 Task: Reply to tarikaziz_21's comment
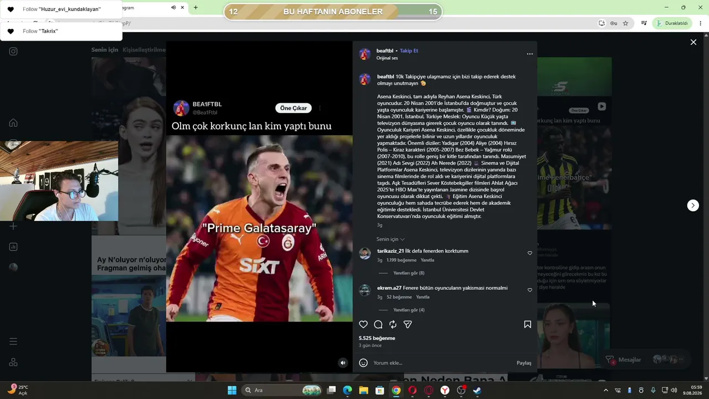point(427,260)
